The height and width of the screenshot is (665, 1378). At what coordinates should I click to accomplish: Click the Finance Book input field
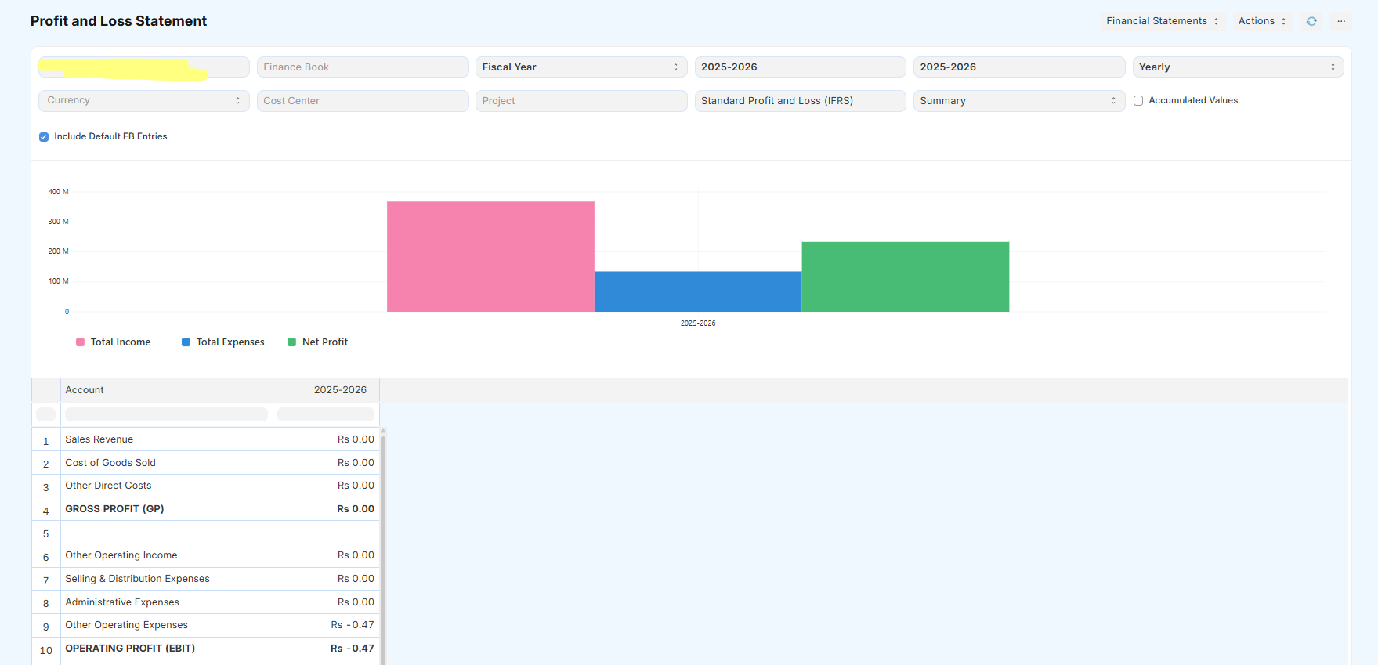362,67
